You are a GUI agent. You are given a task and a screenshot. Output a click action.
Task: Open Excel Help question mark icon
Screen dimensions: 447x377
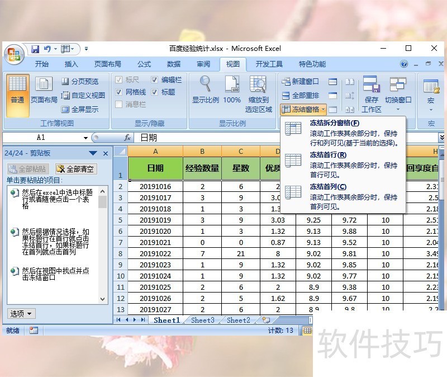click(403, 64)
